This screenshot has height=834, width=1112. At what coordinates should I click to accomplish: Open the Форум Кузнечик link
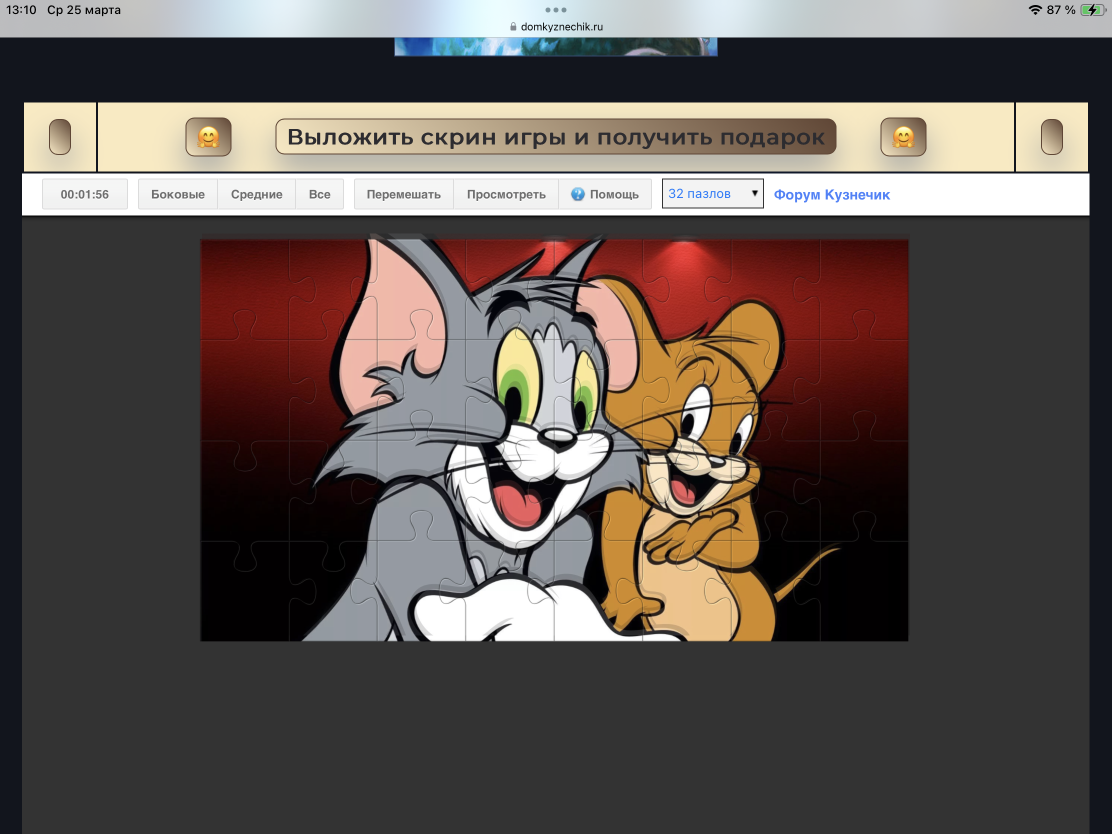pos(831,194)
